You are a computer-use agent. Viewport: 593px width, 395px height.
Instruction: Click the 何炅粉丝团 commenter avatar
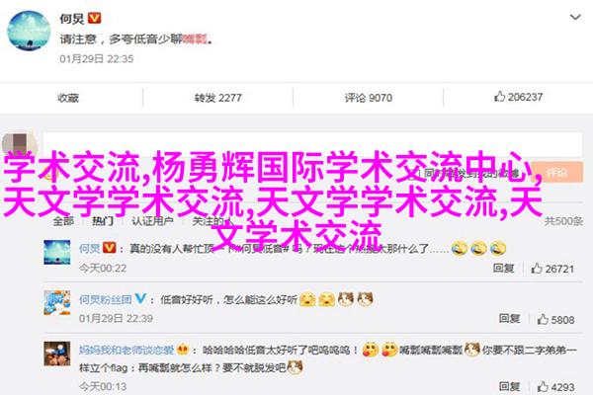click(57, 303)
